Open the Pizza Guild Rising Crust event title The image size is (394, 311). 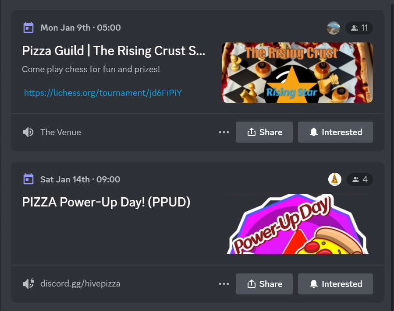tap(114, 51)
